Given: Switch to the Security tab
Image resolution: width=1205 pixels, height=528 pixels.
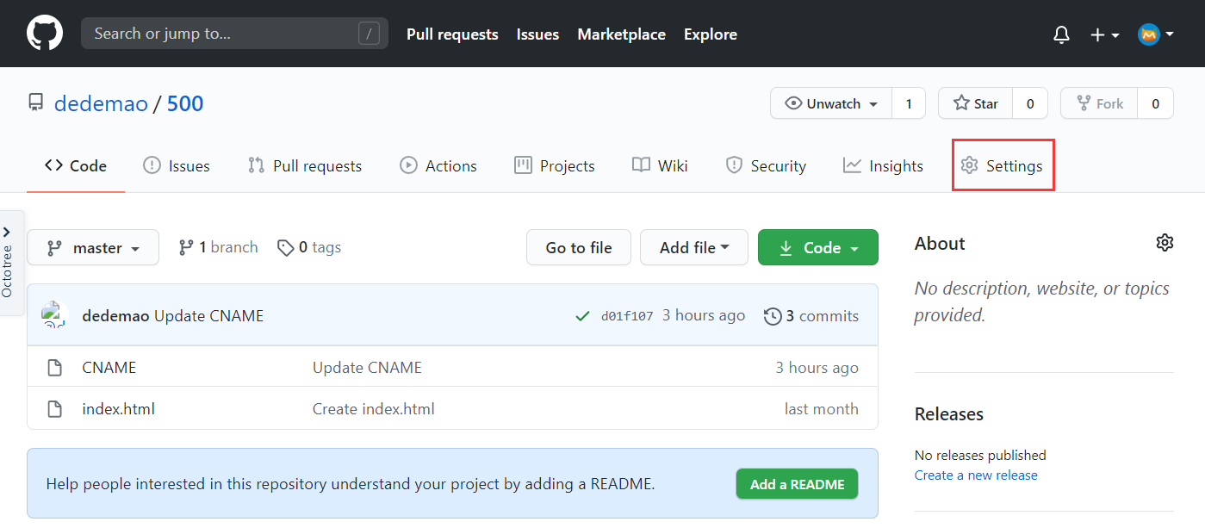Looking at the screenshot, I should point(767,166).
